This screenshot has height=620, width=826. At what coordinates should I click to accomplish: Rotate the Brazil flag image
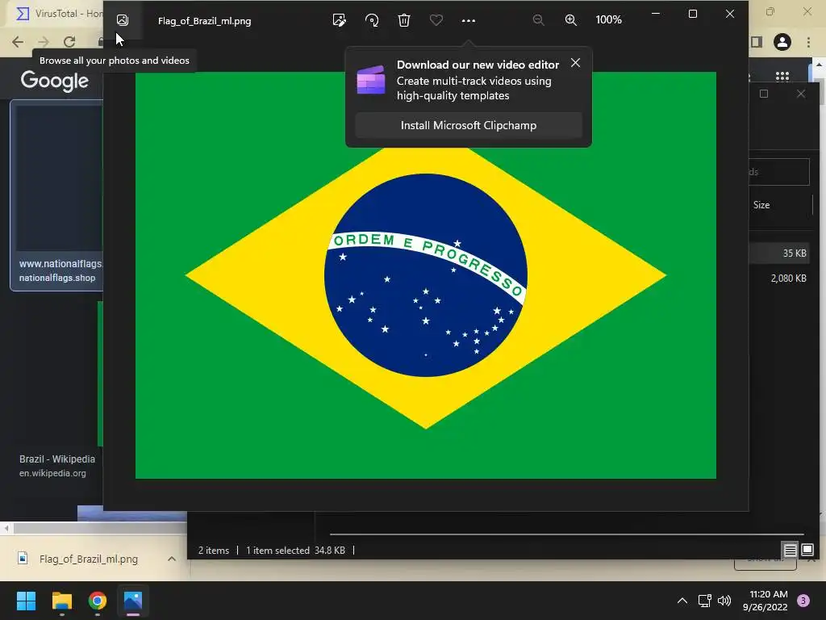372,20
